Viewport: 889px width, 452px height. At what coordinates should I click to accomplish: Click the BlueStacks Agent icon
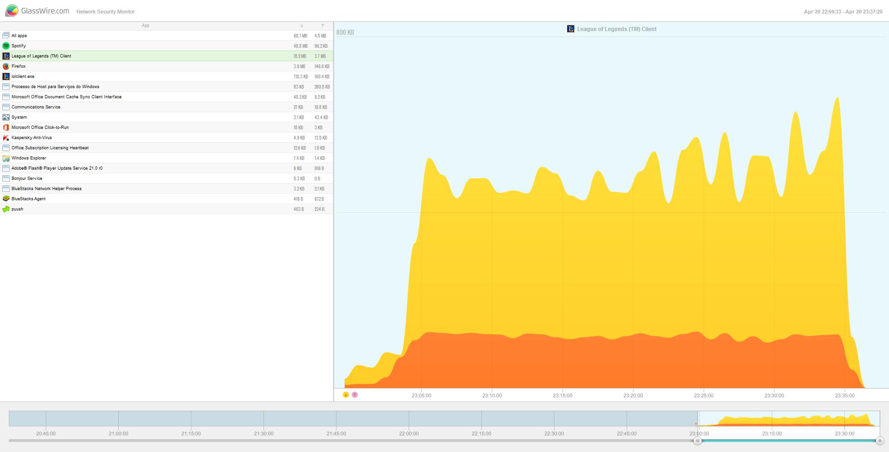tap(6, 199)
